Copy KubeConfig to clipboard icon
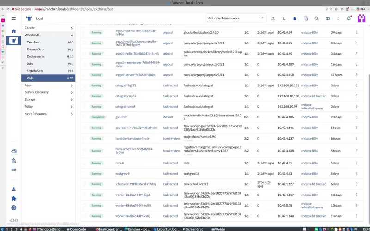This screenshot has height=231, width=370. [x=306, y=18]
